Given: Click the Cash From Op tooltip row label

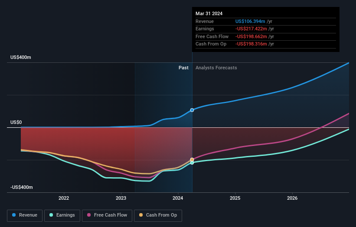Looking at the screenshot, I should click(x=211, y=44).
